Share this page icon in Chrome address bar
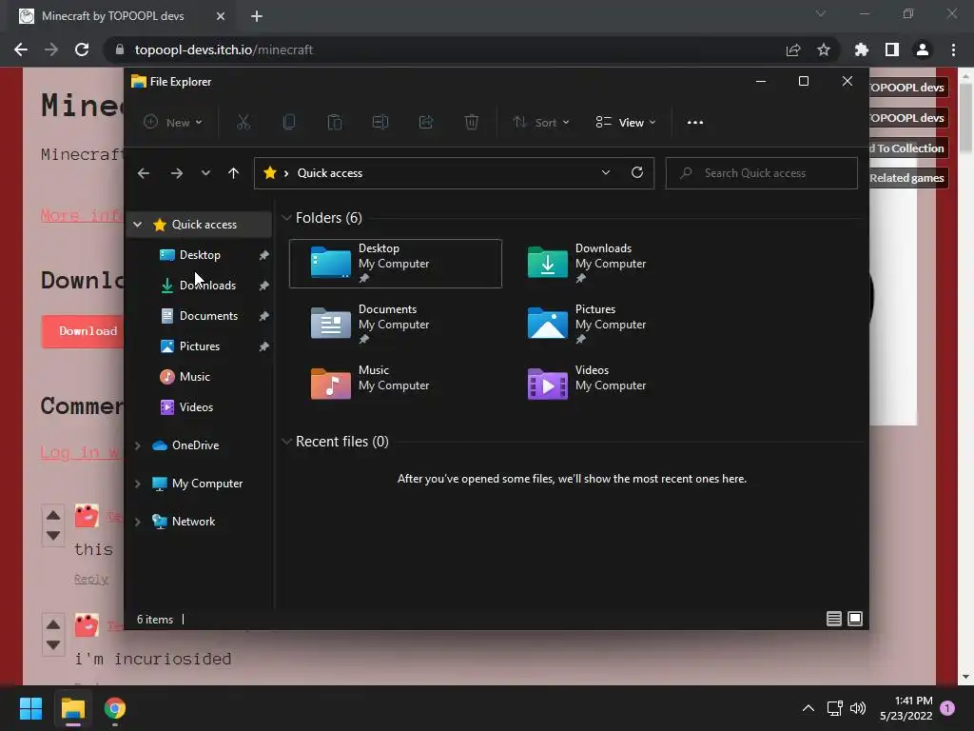This screenshot has height=731, width=974. [793, 49]
